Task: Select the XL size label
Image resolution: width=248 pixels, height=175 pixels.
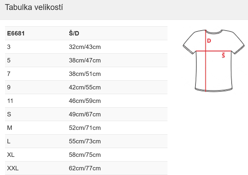Action: pos(11,155)
